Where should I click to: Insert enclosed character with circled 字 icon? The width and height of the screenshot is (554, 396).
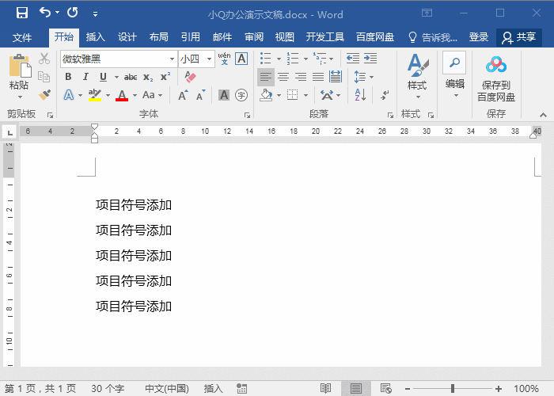coord(241,95)
